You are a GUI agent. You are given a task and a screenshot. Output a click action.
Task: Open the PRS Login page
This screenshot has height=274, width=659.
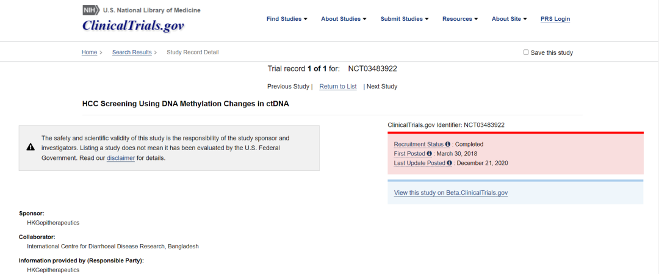(x=555, y=19)
